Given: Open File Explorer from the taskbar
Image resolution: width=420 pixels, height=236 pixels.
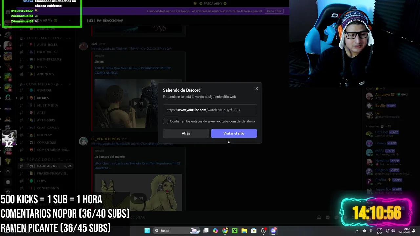Looking at the screenshot, I should coord(244,231).
